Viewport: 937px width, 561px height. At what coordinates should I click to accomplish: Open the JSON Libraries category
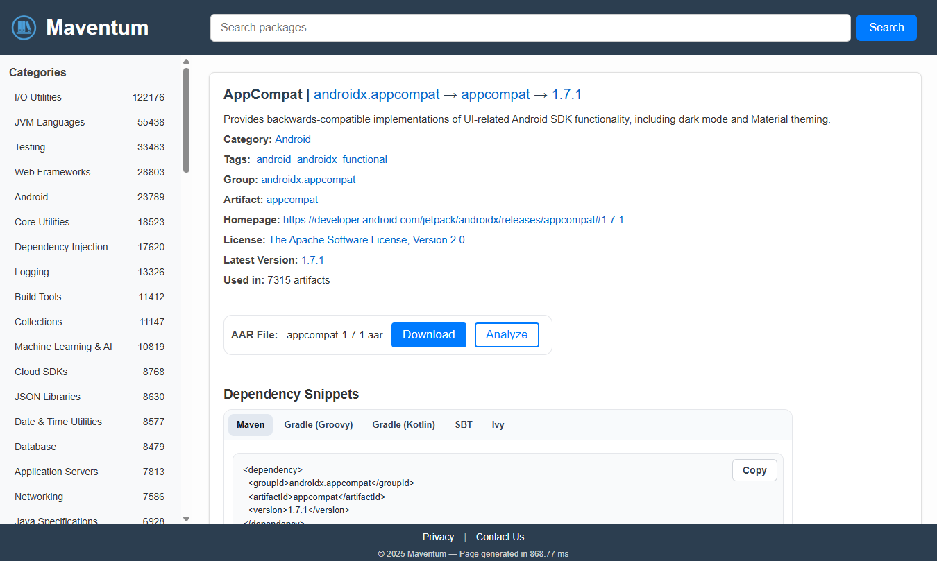click(90, 397)
